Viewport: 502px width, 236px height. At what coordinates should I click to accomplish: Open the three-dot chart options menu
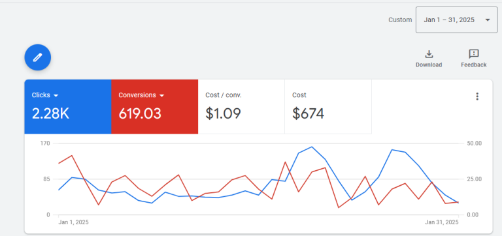point(477,96)
